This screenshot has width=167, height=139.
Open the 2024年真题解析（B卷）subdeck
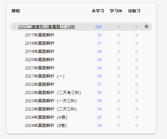click(46, 126)
